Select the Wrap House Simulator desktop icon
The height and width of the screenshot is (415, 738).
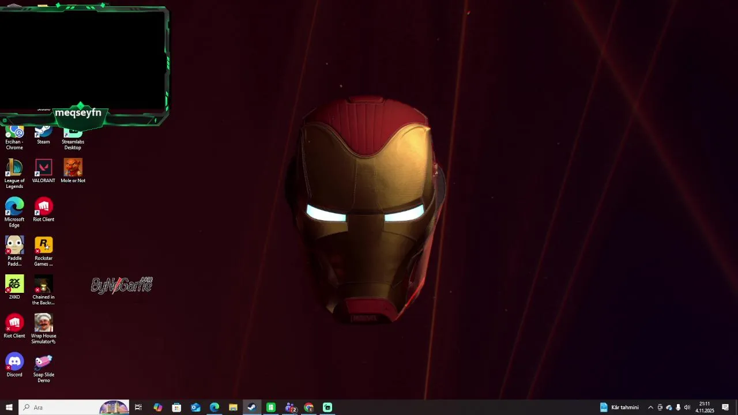(x=43, y=329)
